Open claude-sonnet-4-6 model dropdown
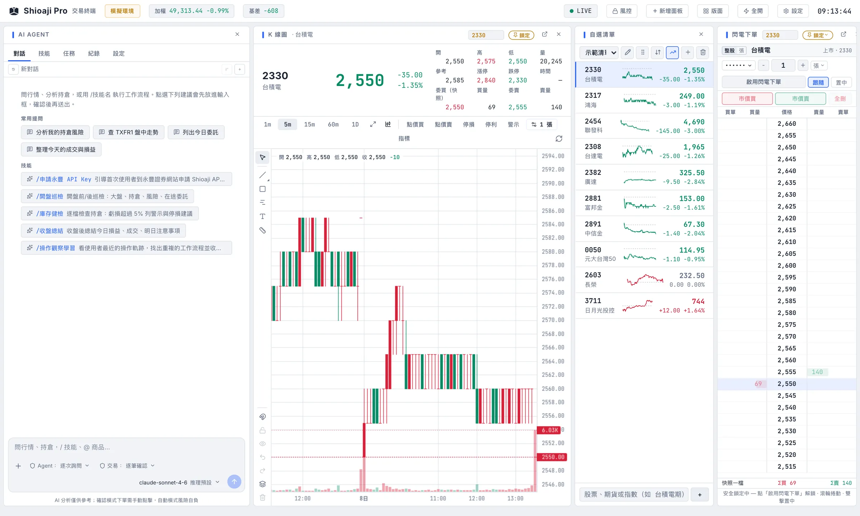 point(179,482)
